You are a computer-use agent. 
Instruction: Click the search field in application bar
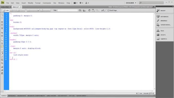(x=151, y=3)
